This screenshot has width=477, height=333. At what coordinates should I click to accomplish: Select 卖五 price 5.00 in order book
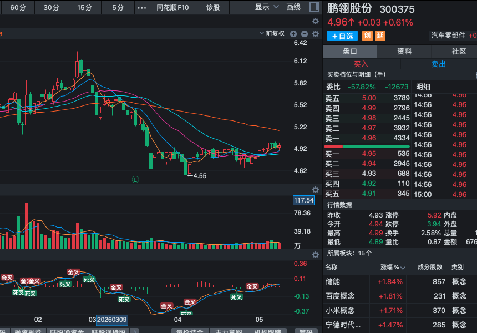pyautogui.click(x=369, y=98)
